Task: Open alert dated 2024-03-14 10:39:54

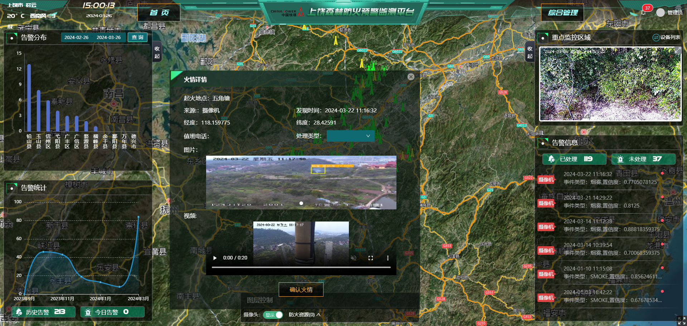Action: pos(608,249)
